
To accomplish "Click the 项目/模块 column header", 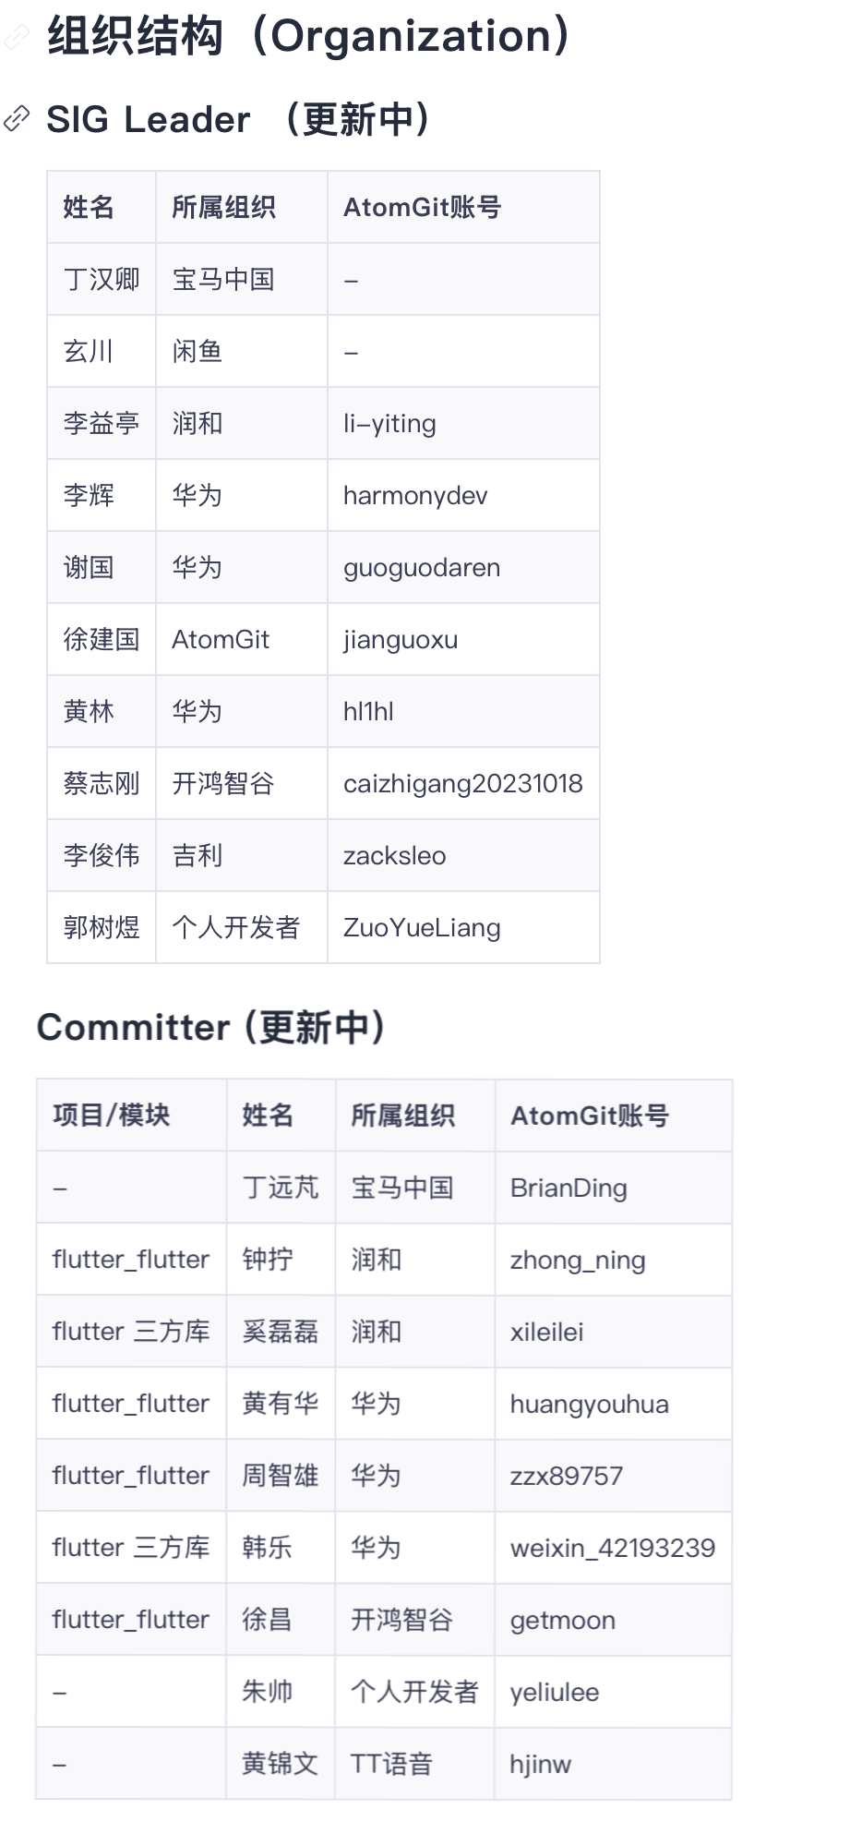I will click(112, 1116).
